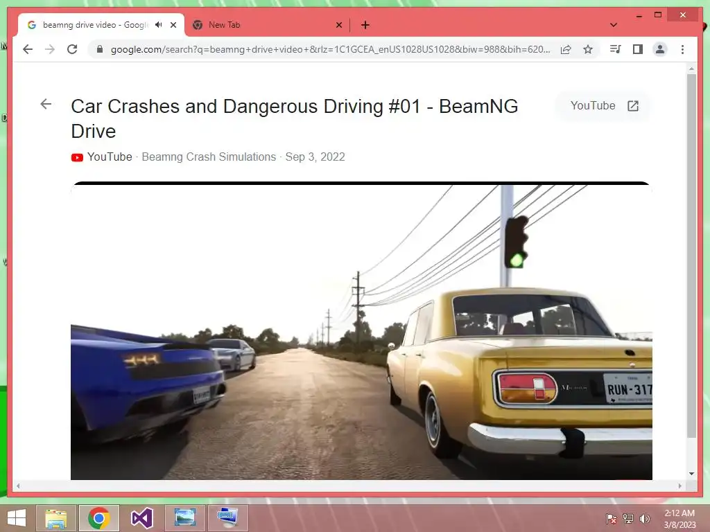710x532 pixels.
Task: Click the horizontal scrollbar left arrow
Action: 18,486
